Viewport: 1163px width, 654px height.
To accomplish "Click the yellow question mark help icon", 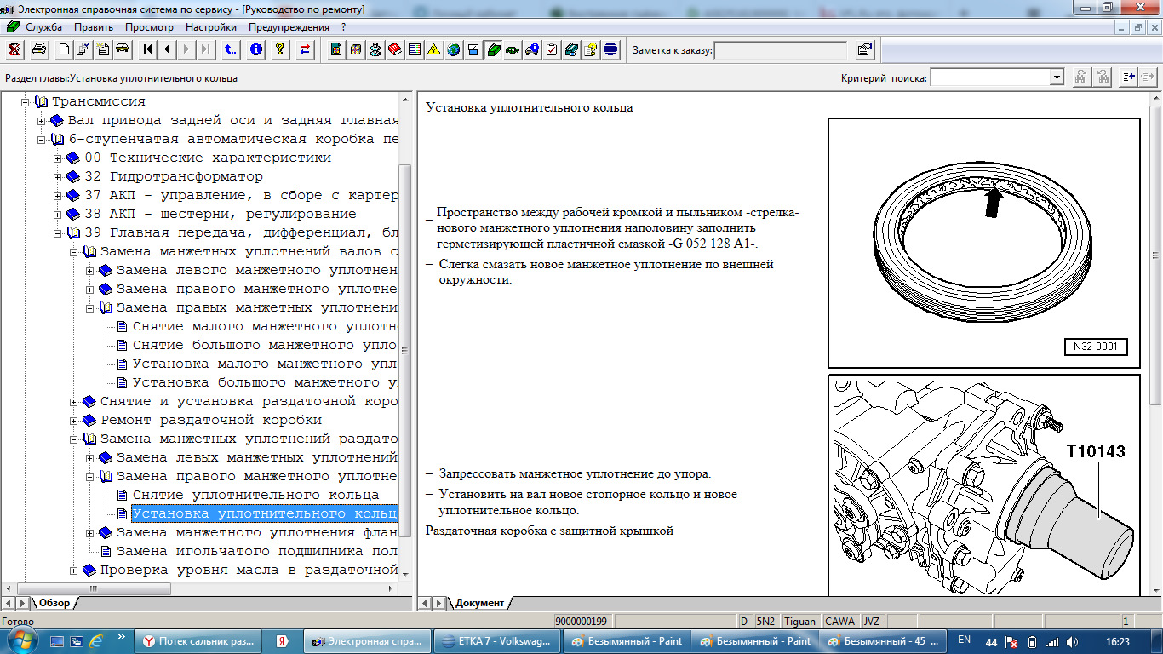I will tap(279, 49).
